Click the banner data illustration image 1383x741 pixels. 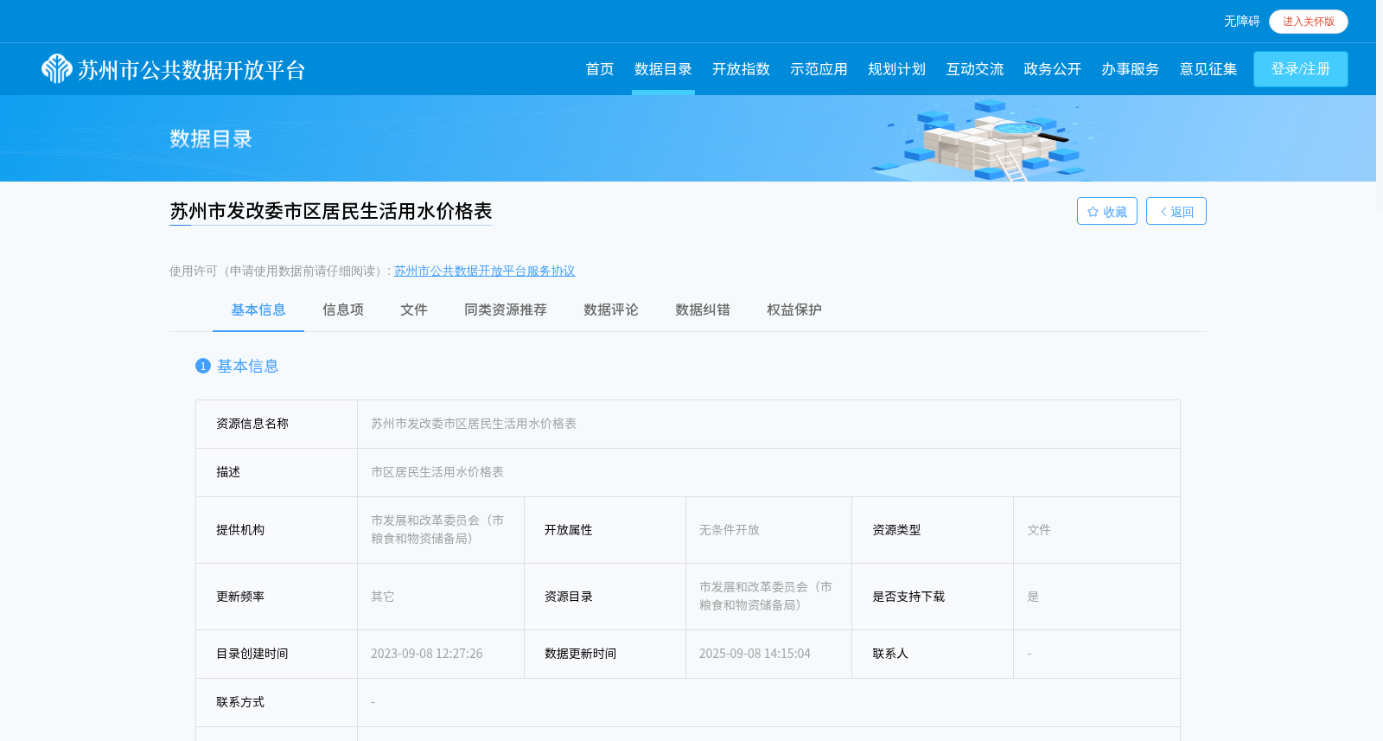tap(985, 138)
